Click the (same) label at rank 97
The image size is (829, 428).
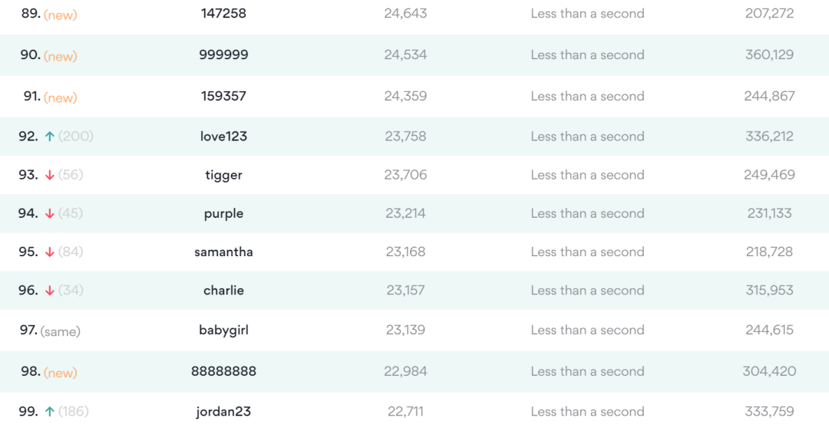point(61,331)
